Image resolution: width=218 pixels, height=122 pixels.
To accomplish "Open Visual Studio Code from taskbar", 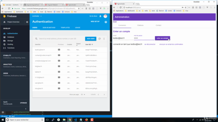I will pyautogui.click(x=75, y=120).
